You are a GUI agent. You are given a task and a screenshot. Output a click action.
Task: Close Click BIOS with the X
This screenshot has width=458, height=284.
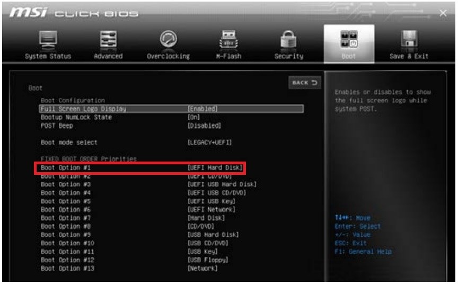443,13
